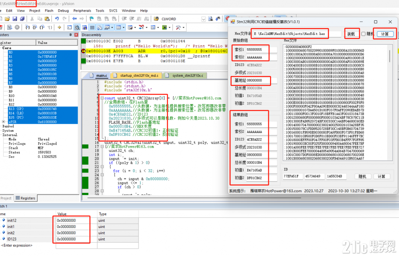Collapse code fold at line 22

102,167
